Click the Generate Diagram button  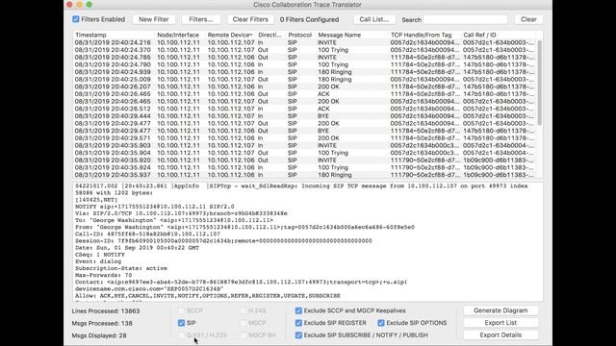pos(500,310)
